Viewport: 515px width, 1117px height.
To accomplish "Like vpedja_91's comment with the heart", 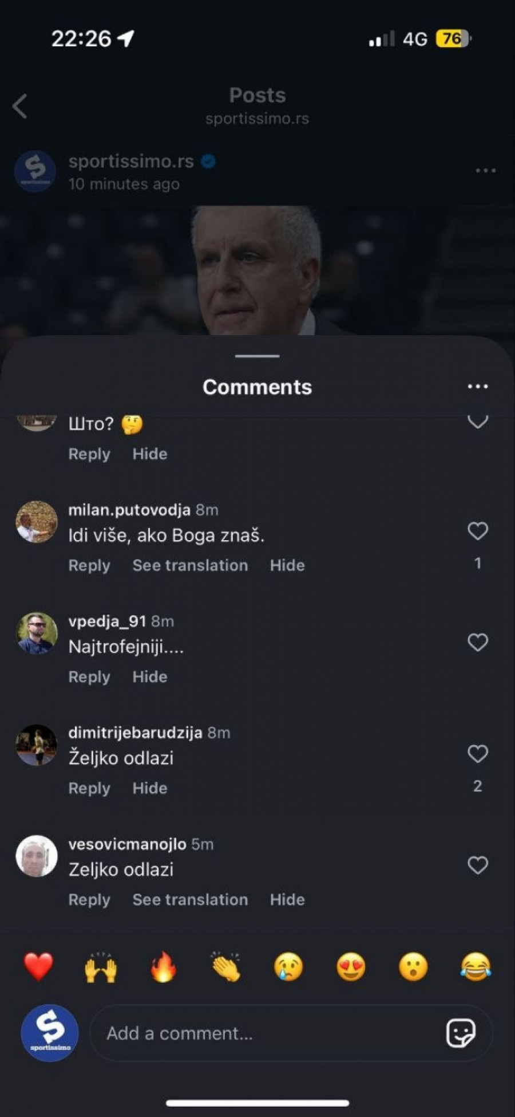I will 477,642.
